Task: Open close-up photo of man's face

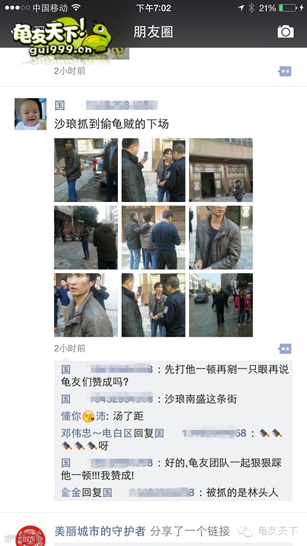Action: (x=86, y=305)
